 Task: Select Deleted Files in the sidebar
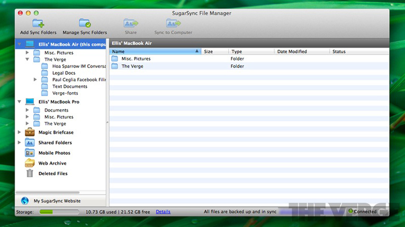pyautogui.click(x=53, y=173)
